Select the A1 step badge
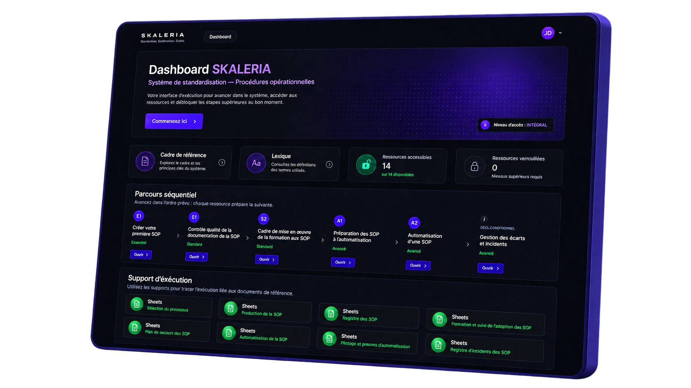691x388 pixels. pos(339,221)
